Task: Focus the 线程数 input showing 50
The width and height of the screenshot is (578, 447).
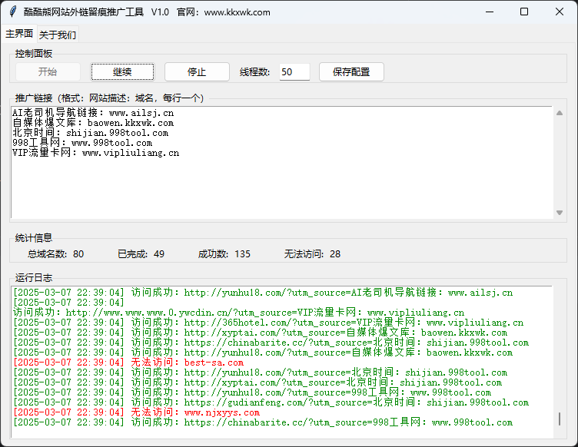Action: click(x=294, y=71)
